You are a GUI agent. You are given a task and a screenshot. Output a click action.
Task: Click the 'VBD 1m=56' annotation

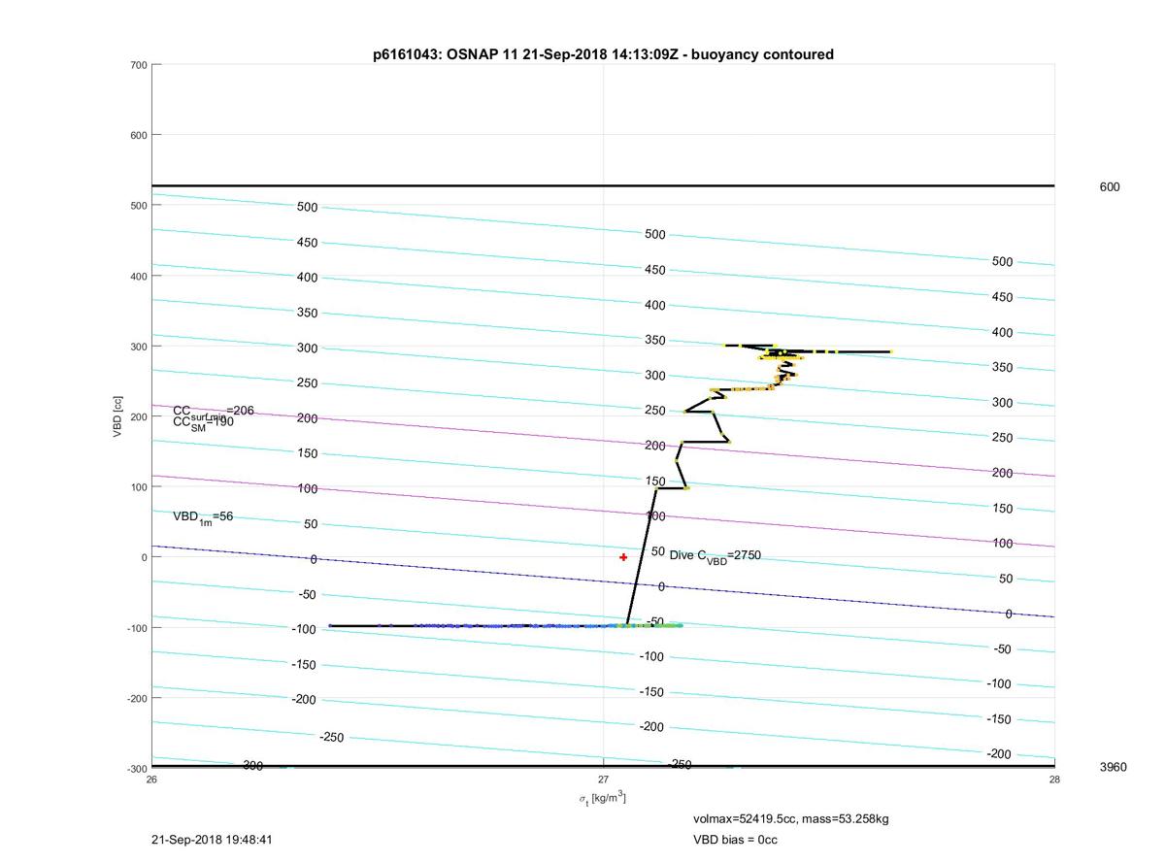(203, 517)
